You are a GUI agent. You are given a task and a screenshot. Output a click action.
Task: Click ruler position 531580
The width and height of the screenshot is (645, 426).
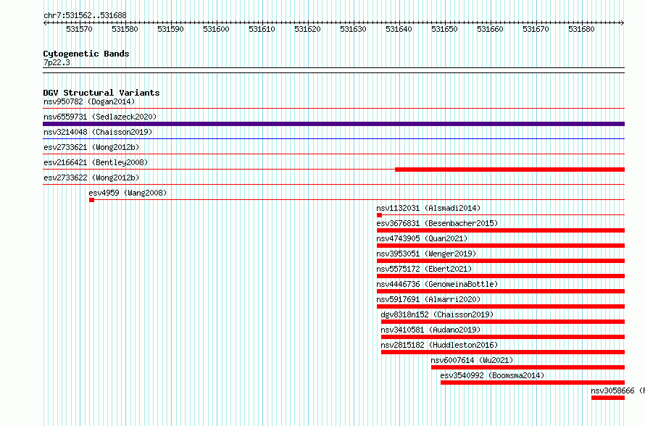(x=125, y=29)
